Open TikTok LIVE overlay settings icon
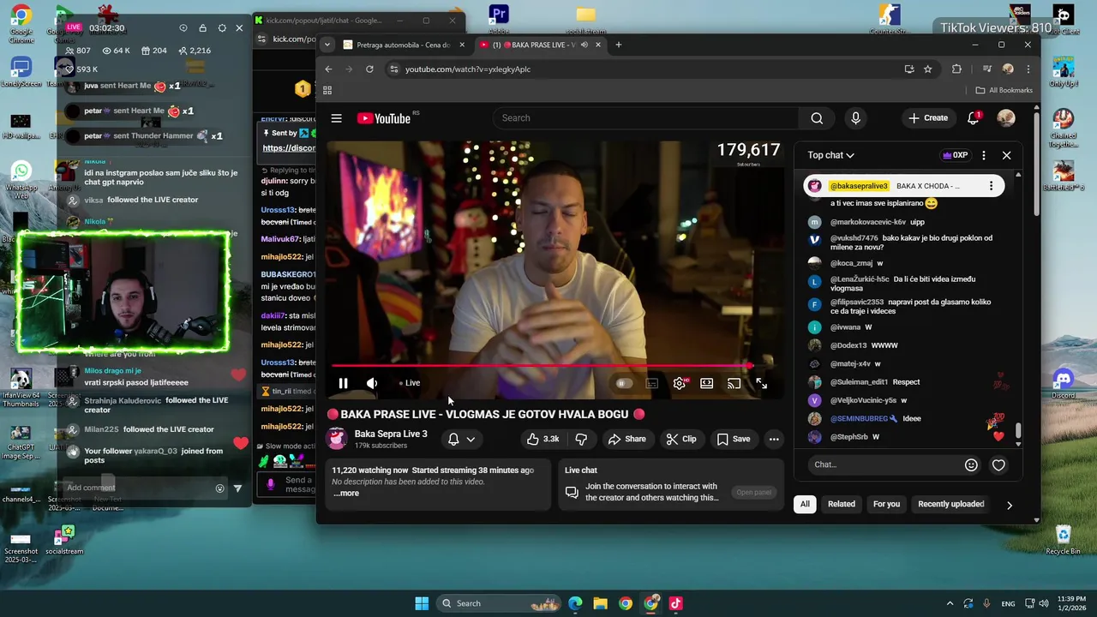 pos(222,28)
